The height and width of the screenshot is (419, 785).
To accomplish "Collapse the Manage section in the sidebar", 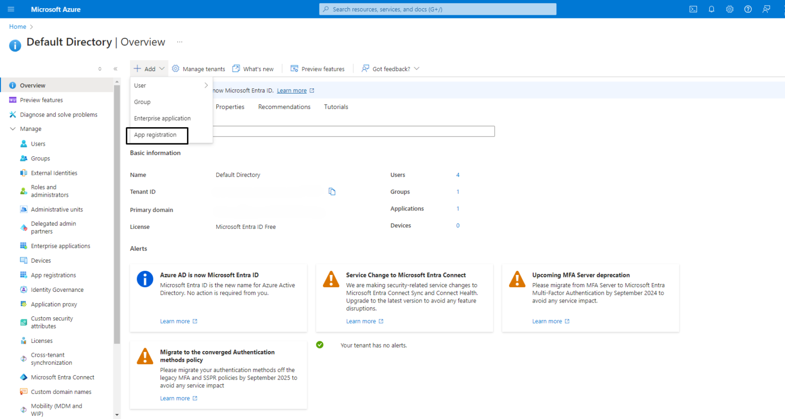I will [13, 129].
